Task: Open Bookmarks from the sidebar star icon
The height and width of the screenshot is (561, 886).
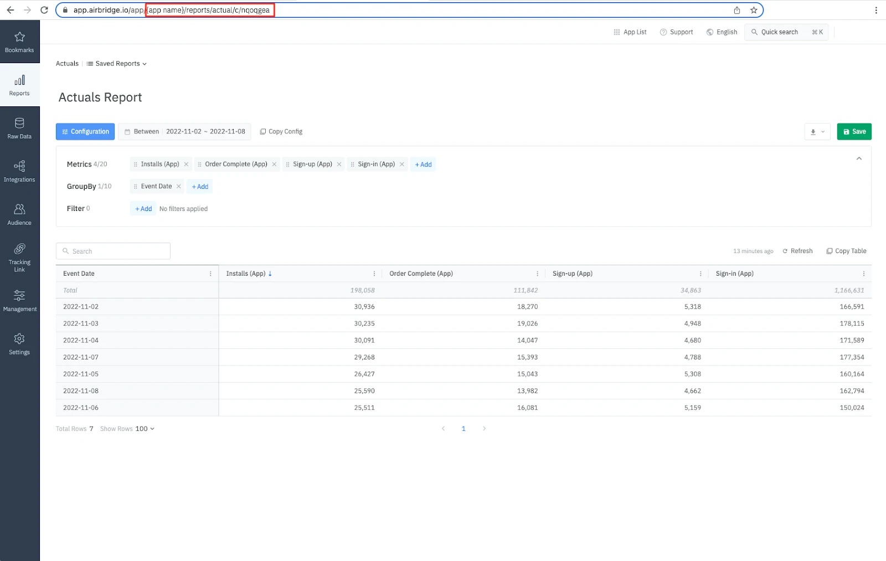Action: tap(19, 42)
